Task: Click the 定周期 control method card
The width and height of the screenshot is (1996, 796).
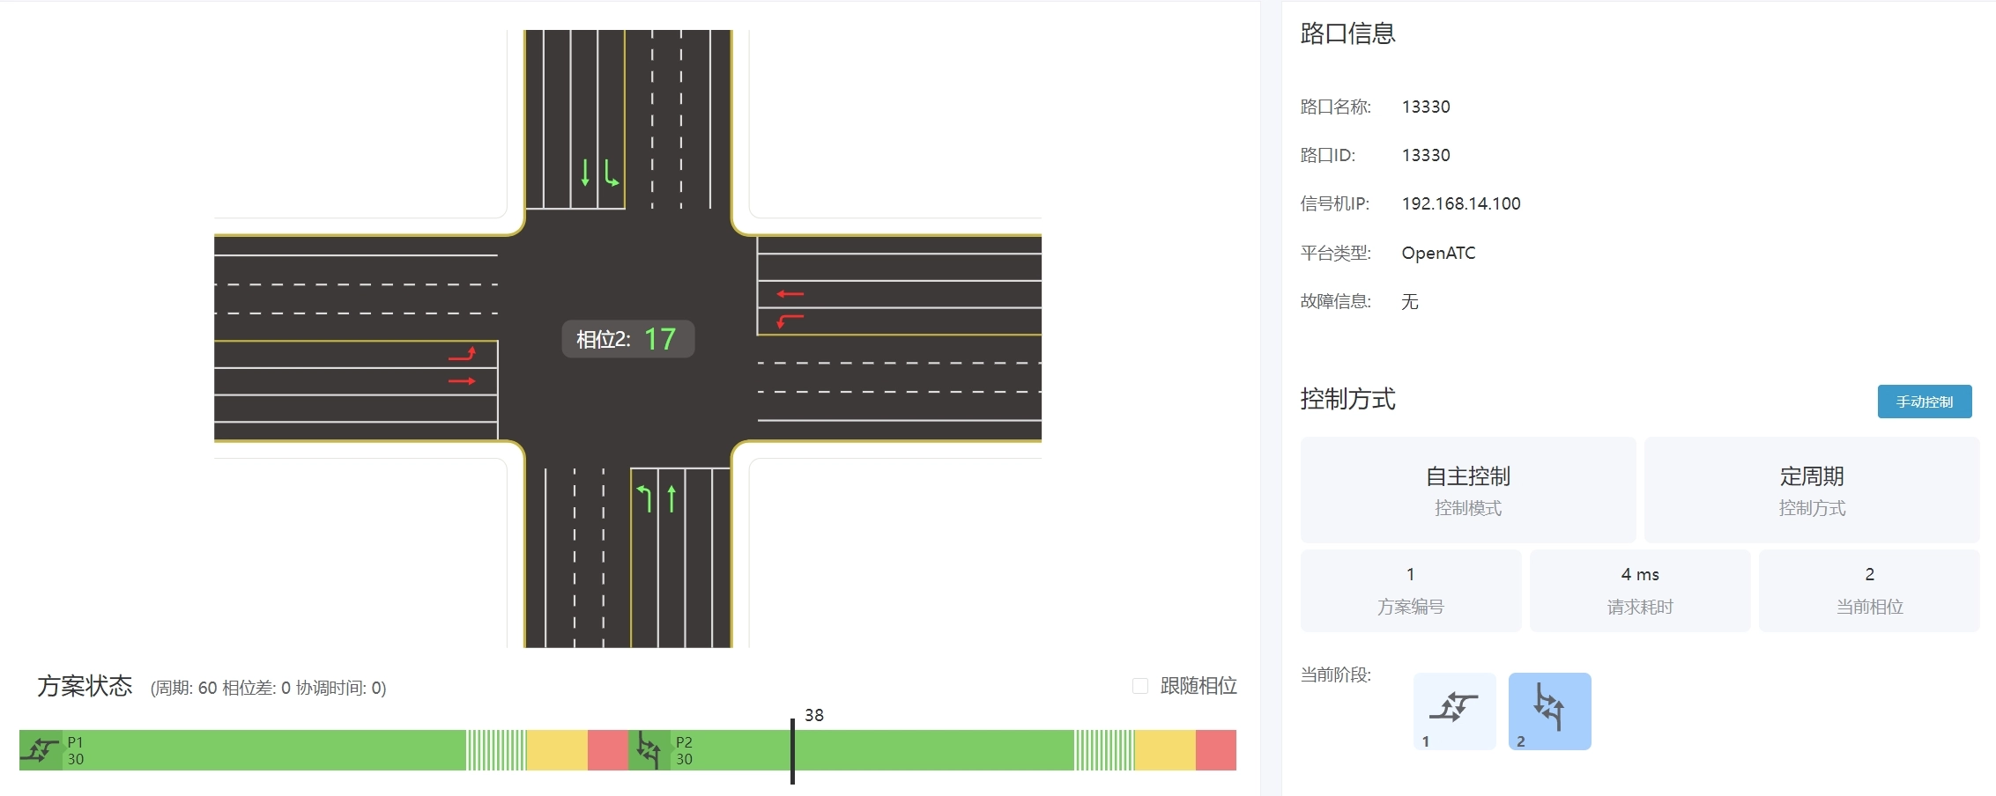Action: click(x=1811, y=490)
